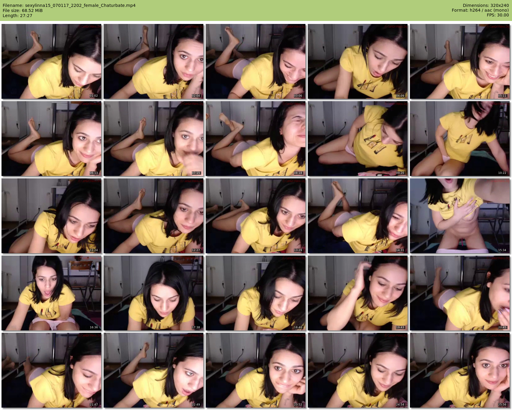This screenshot has width=512, height=410.
Task: Click the frame at 07:15
Action: (x=154, y=139)
